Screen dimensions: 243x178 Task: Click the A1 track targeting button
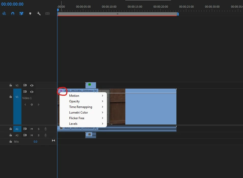tap(17, 129)
